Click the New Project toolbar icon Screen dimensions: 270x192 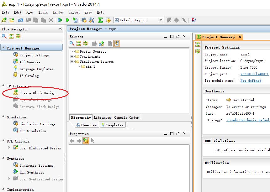click(4, 20)
